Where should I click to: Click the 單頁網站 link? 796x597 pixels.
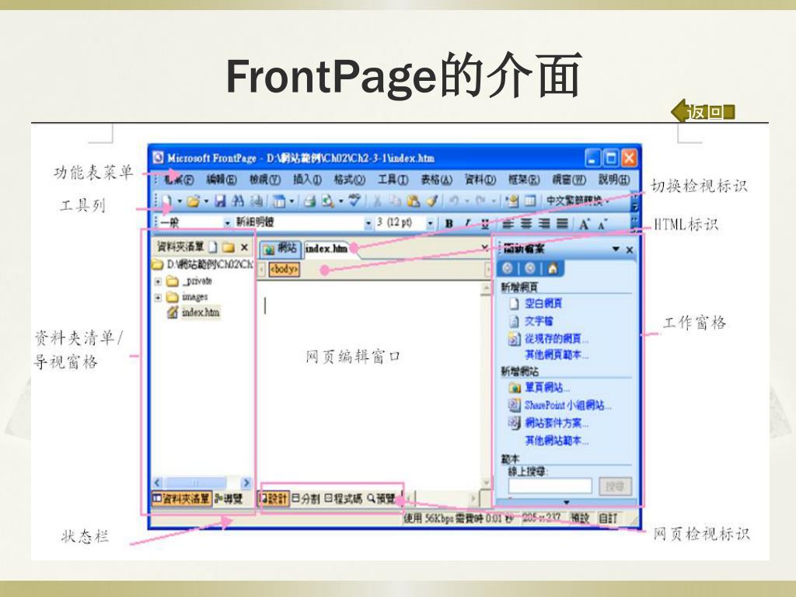[x=547, y=388]
